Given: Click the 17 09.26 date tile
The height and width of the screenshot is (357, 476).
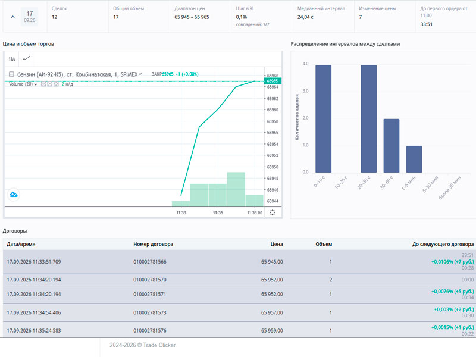Looking at the screenshot, I should pyautogui.click(x=29, y=17).
